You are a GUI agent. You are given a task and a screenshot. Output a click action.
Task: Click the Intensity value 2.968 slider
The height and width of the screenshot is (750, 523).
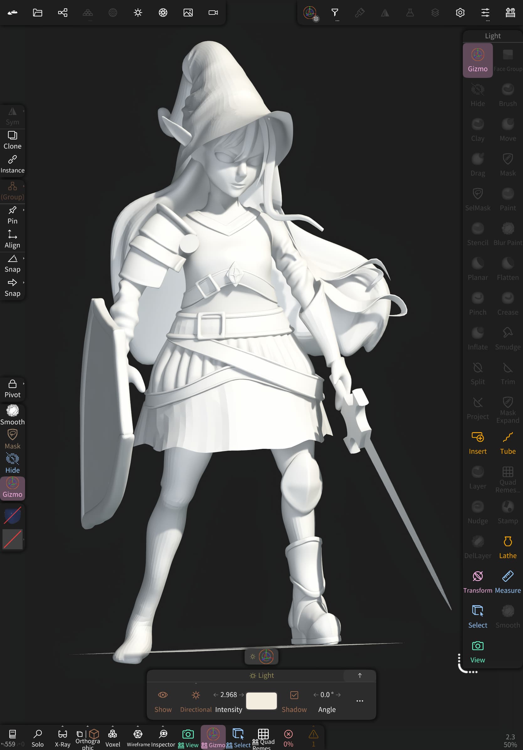coord(229,694)
